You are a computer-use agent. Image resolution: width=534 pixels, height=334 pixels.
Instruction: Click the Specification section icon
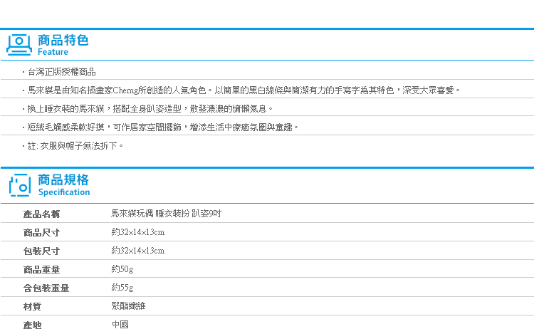20,185
